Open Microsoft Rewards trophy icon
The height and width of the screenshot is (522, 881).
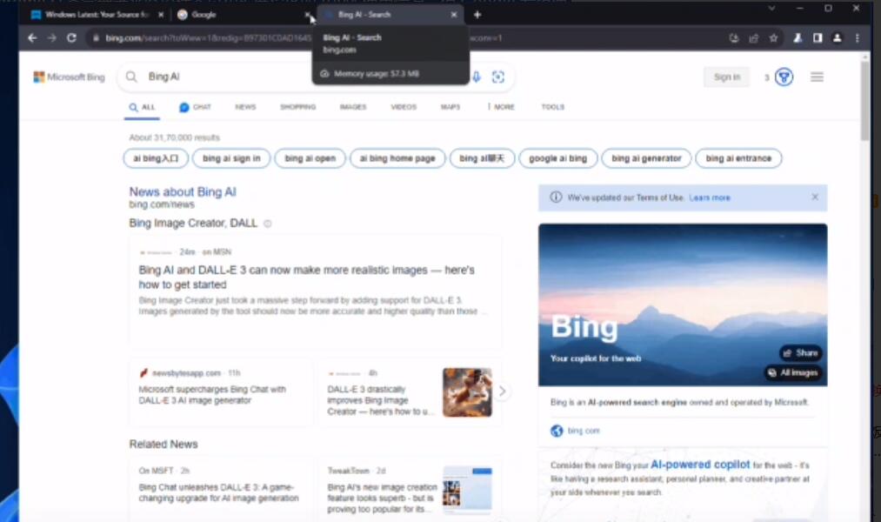pyautogui.click(x=784, y=77)
